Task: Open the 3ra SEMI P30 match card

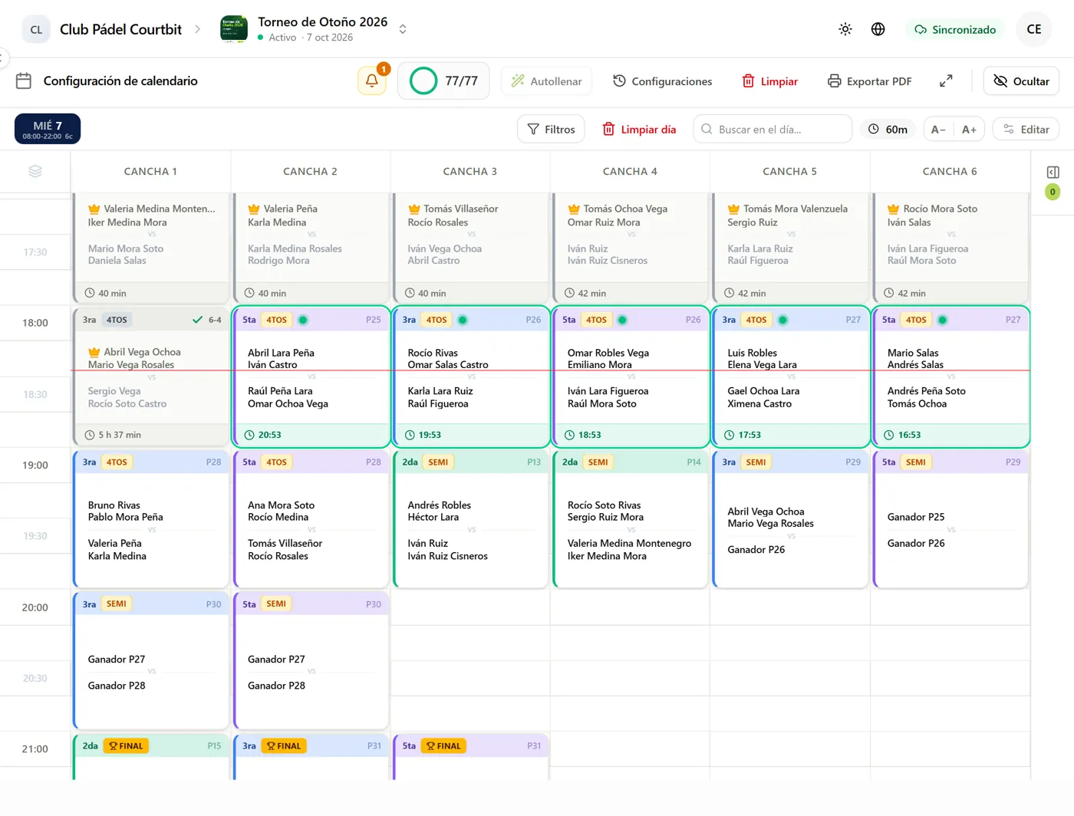Action: tap(151, 660)
